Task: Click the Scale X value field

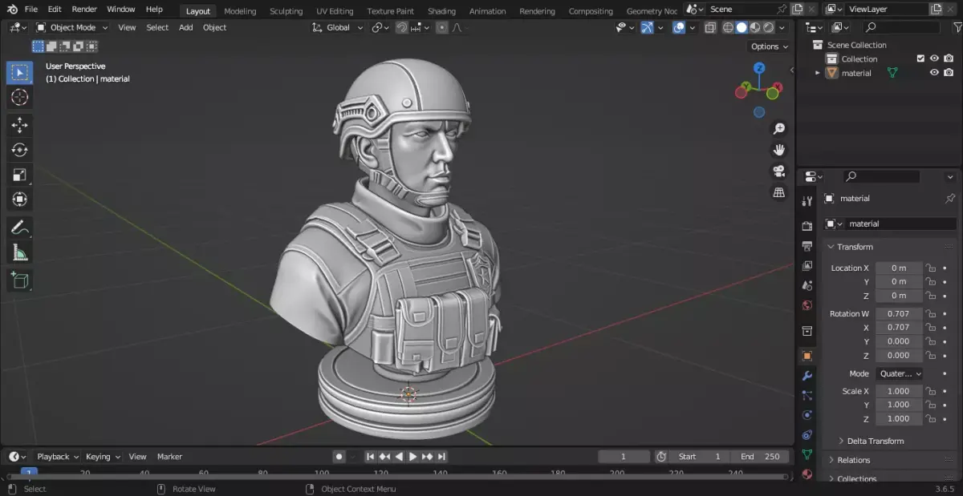Action: [899, 391]
